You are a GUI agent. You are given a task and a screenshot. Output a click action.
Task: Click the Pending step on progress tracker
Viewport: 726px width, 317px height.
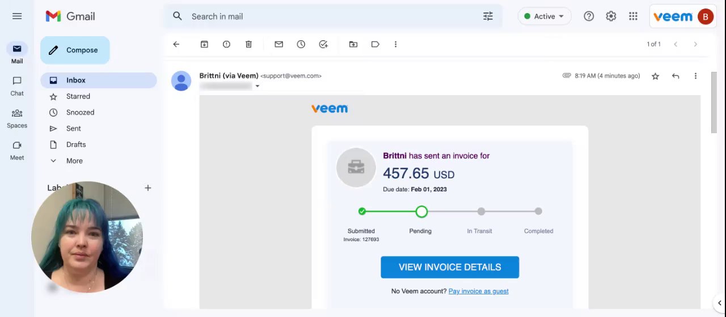[x=421, y=212]
